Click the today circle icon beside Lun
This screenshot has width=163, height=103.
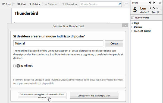tap(153, 8)
